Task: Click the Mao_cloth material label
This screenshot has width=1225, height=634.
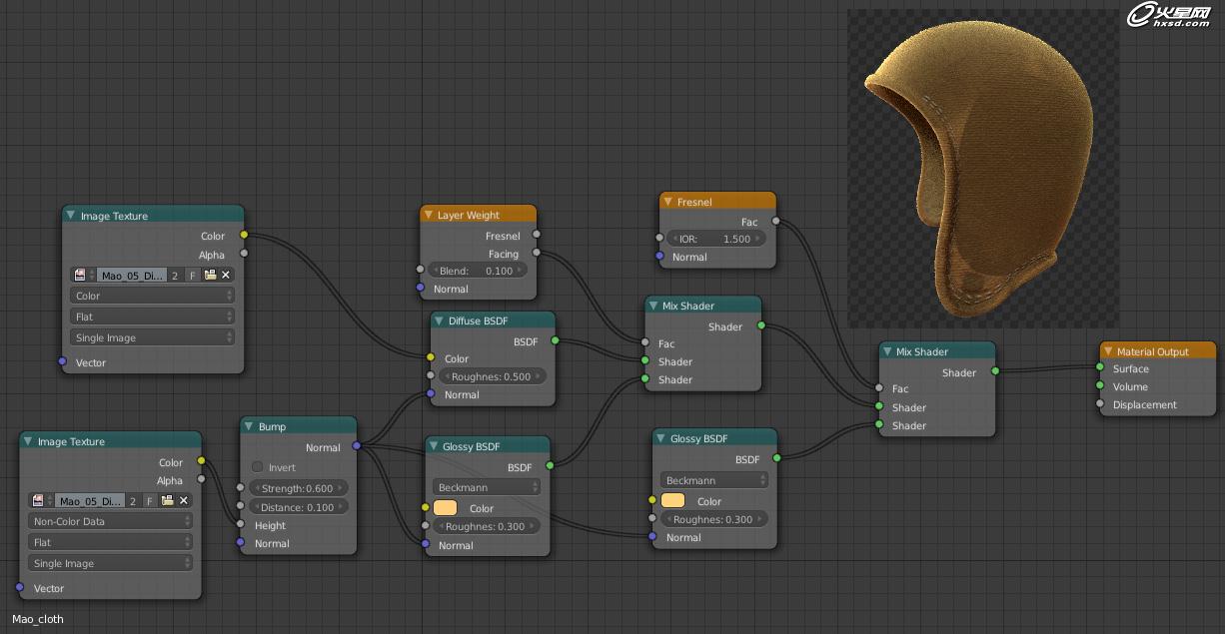Action: (38, 619)
